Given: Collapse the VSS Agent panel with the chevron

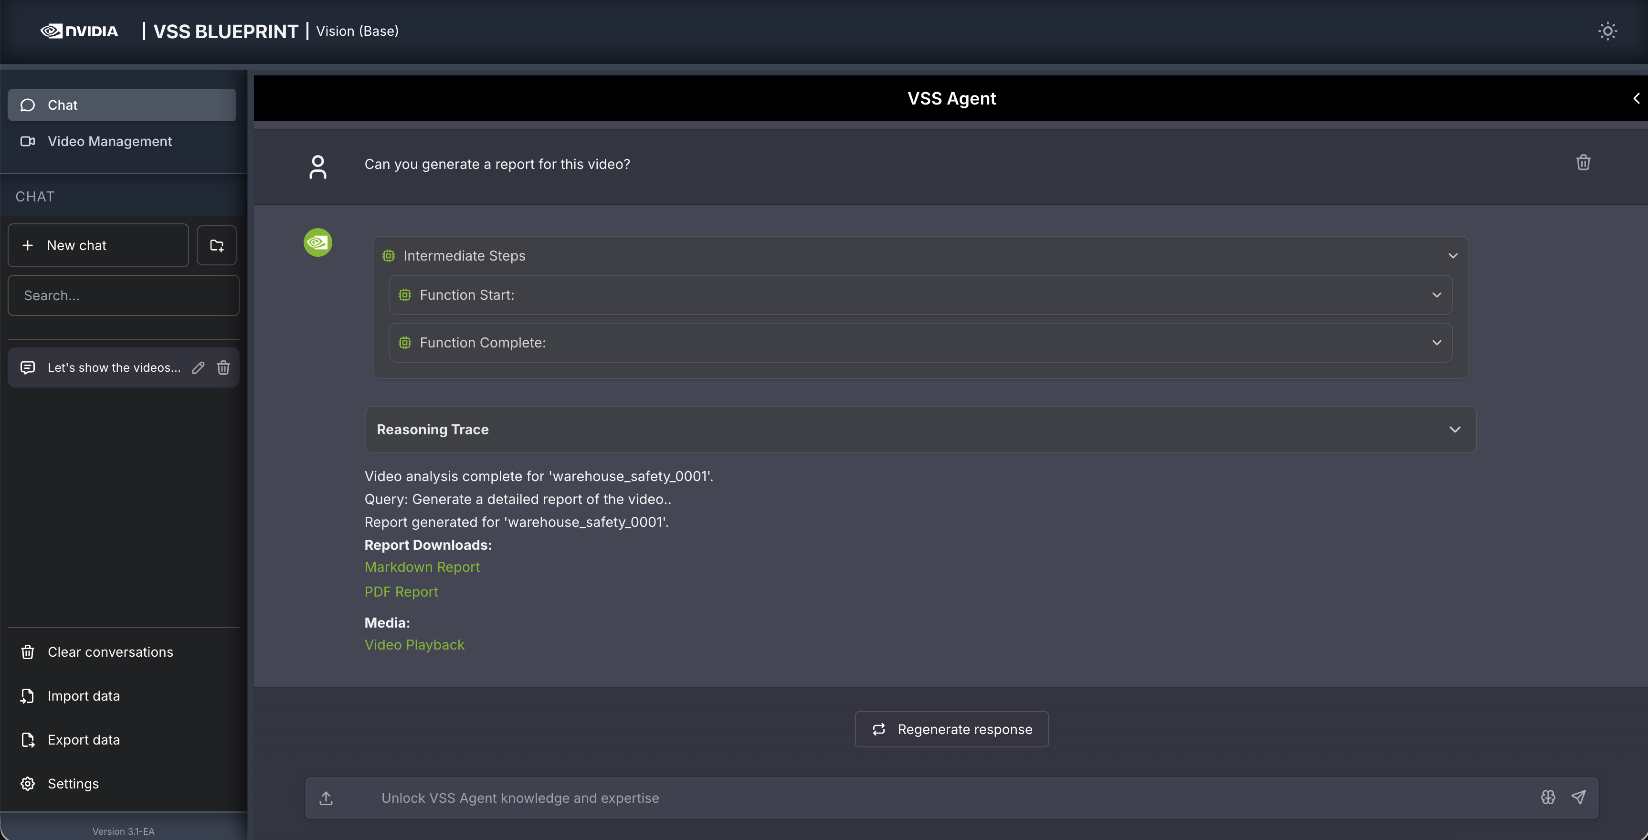Looking at the screenshot, I should click(1636, 98).
